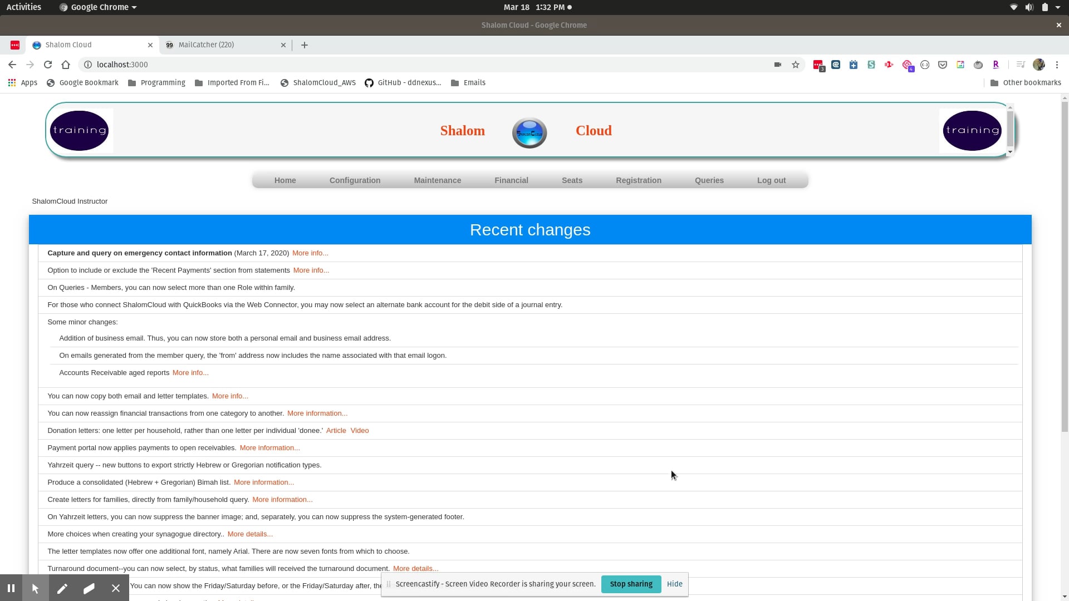Open Chrome's three-dot options menu

[x=1057, y=65]
